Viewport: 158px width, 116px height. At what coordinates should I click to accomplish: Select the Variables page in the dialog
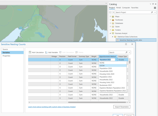coord(12,52)
